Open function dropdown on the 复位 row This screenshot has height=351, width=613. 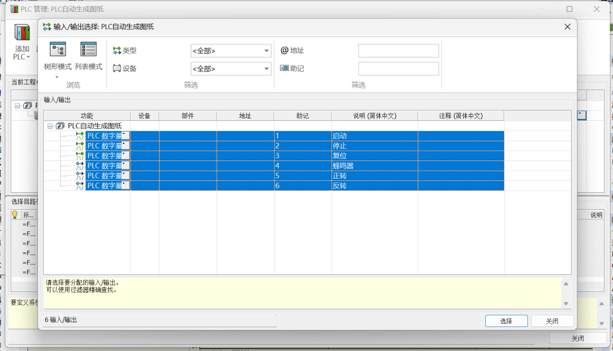click(x=125, y=155)
